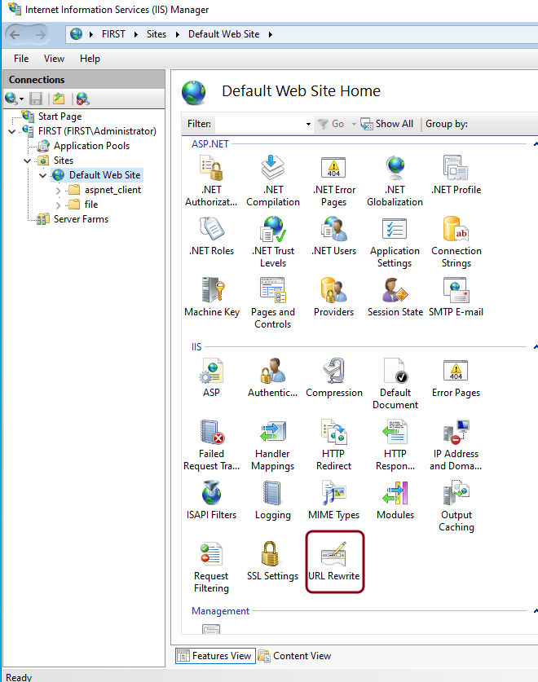Open Pages and Controls feature

pyautogui.click(x=273, y=304)
